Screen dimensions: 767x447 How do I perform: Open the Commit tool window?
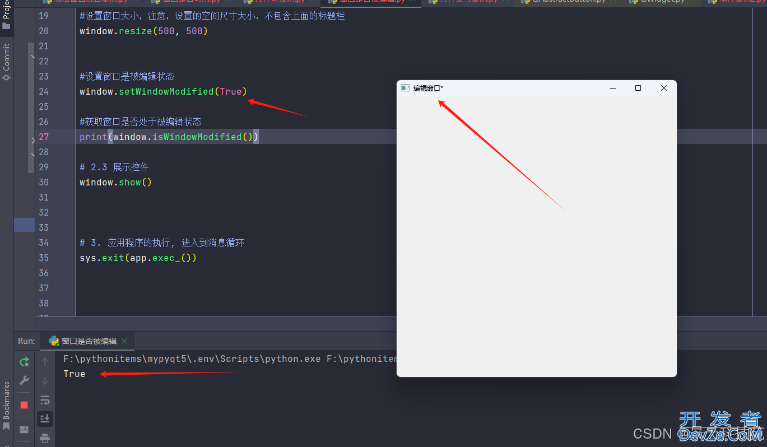click(6, 62)
